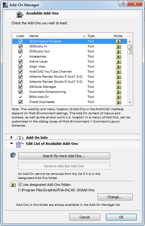Select the Check Duplicates add-on name

[x=42, y=102]
